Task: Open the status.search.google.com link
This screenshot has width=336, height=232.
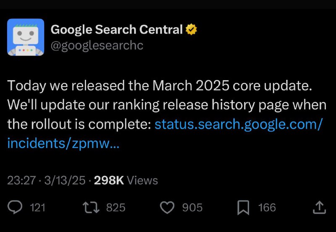Action: (238, 124)
